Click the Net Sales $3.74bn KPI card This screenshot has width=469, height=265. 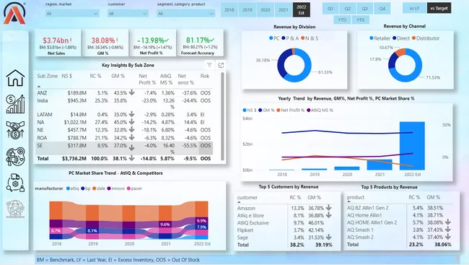[x=58, y=43]
